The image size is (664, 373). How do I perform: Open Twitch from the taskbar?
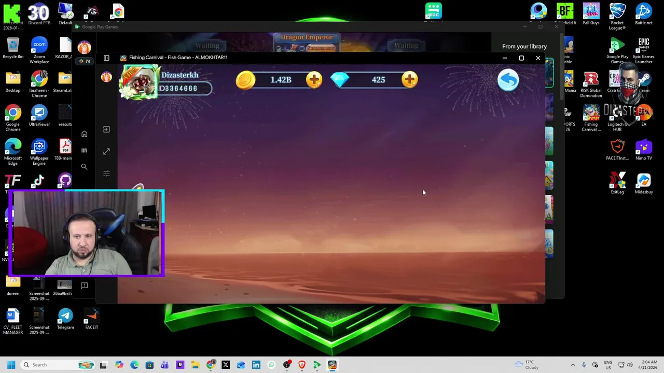(180, 365)
